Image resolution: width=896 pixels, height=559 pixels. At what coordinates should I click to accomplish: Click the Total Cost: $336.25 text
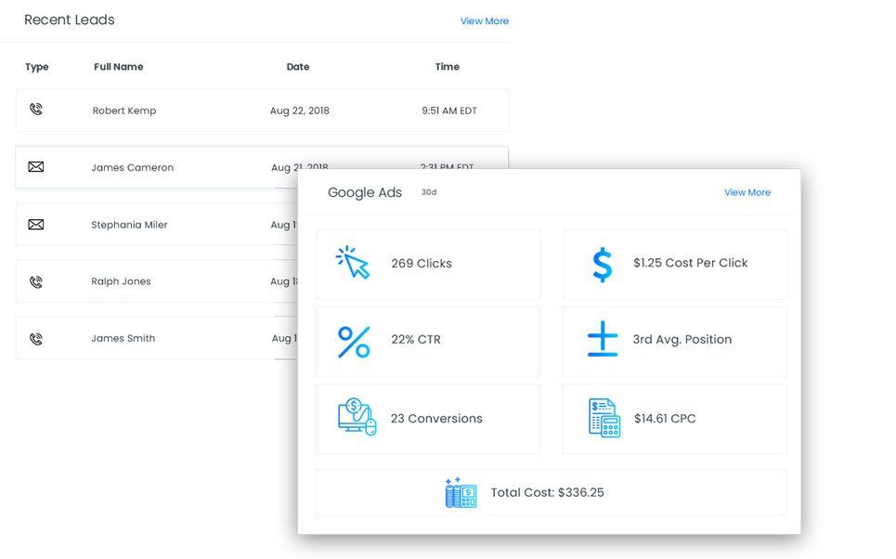[x=548, y=493]
